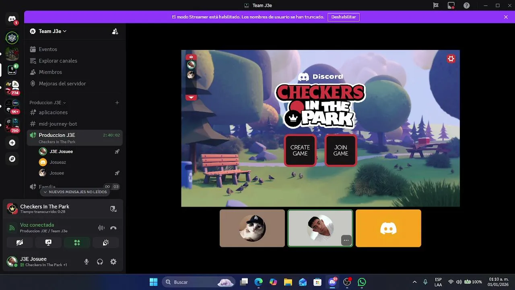Click the Buscar taskbar search box
The width and height of the screenshot is (515, 290).
[199, 282]
